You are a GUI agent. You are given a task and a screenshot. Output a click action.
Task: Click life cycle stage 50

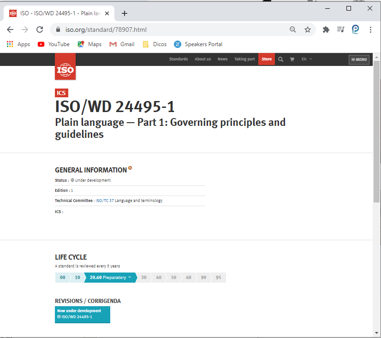[174, 278]
